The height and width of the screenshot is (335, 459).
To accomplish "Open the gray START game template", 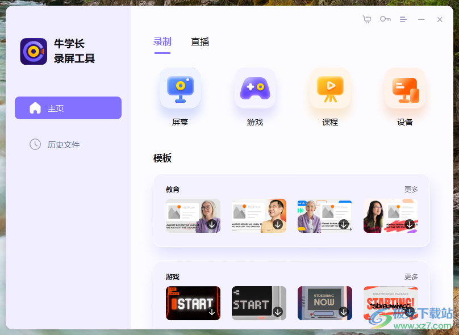I will [258, 303].
